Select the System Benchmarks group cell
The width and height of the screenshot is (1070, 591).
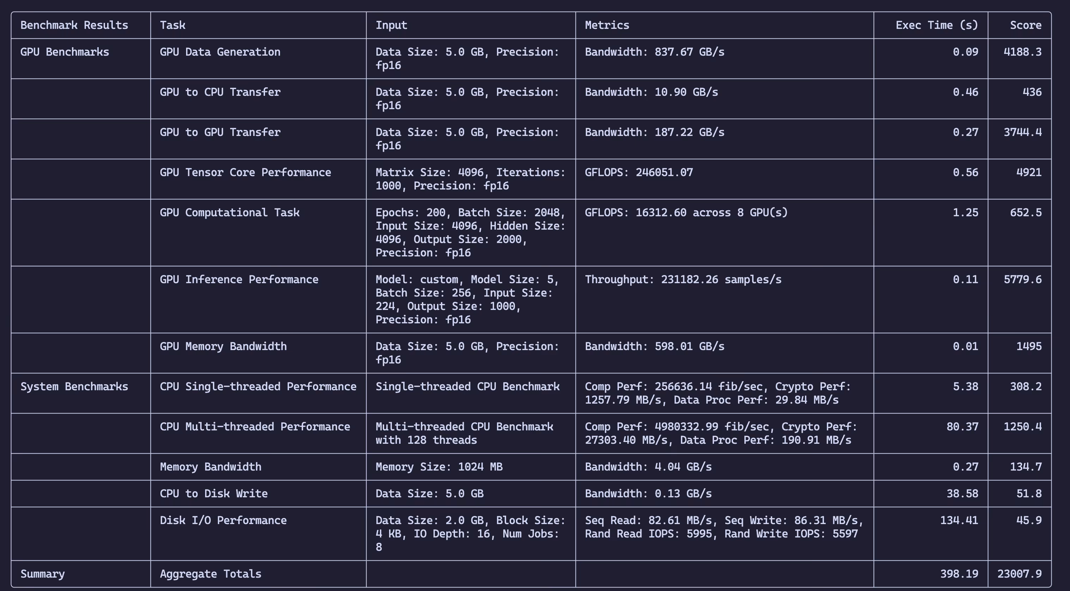pos(74,387)
